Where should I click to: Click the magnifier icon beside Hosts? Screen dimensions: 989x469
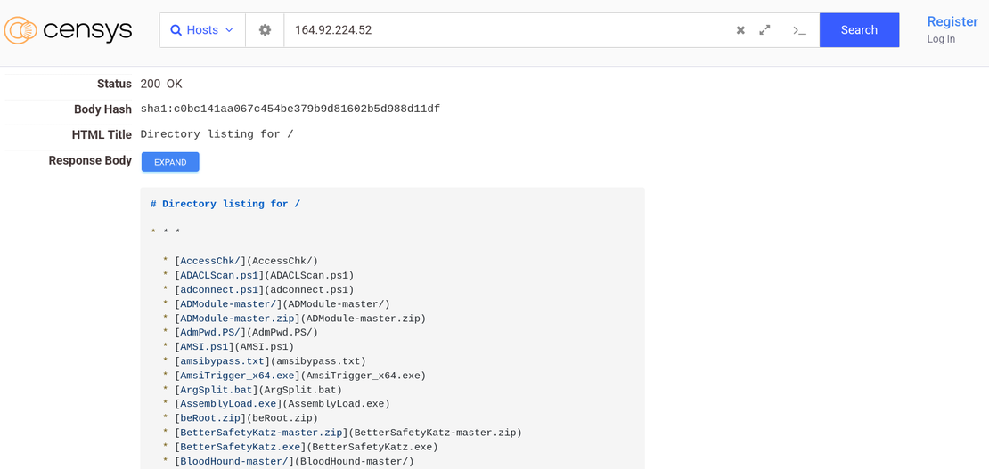point(176,30)
